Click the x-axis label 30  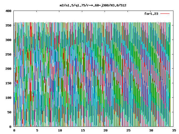click(151, 130)
